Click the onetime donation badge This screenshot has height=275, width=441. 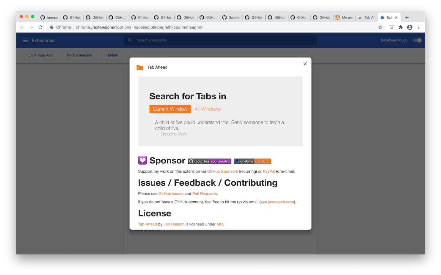[252, 161]
